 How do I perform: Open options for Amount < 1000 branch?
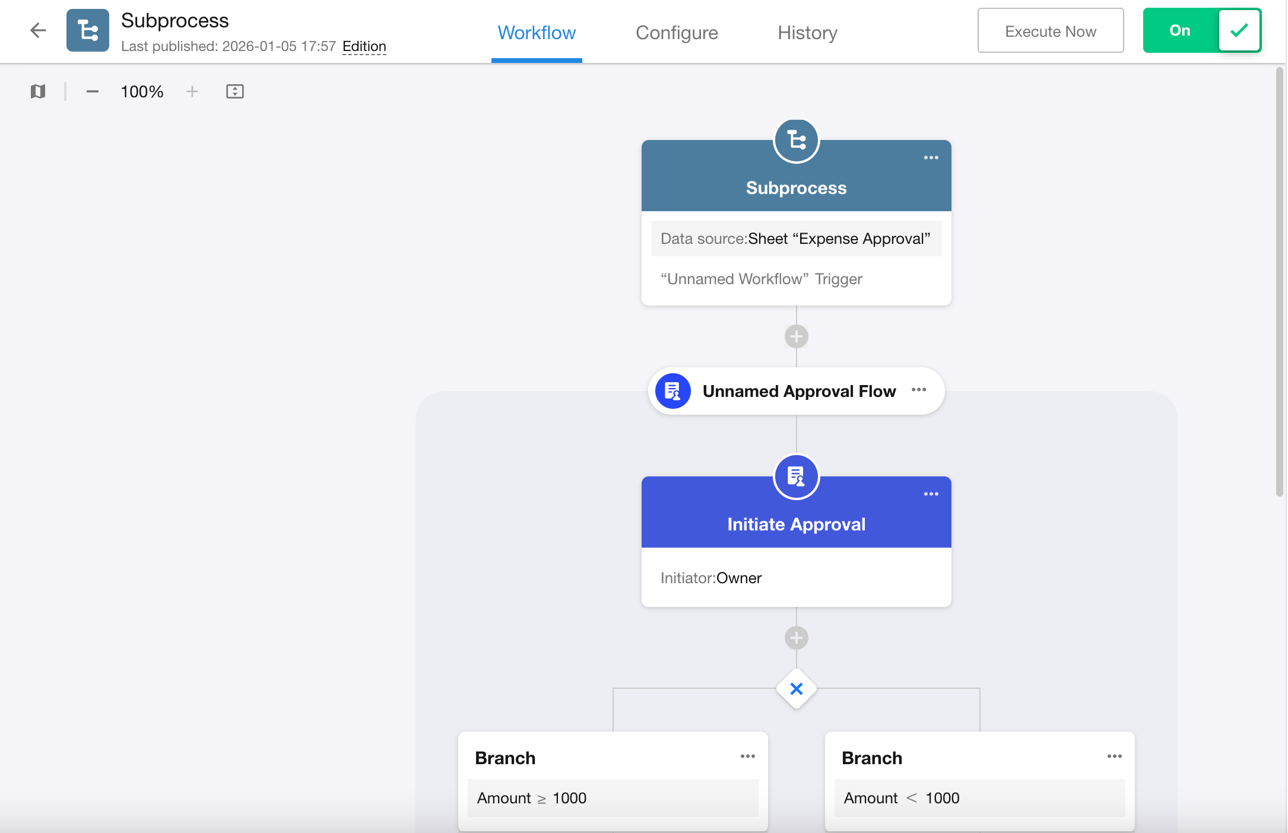[x=1114, y=756]
